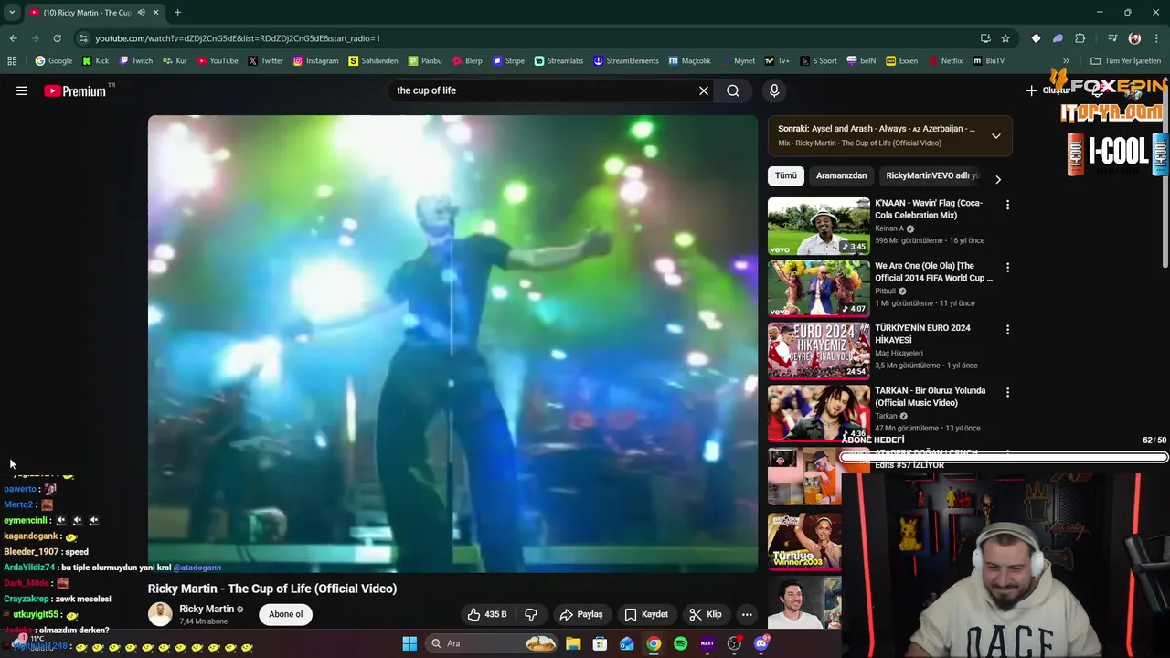Image resolution: width=1170 pixels, height=658 pixels.
Task: Open Ricky Martin channel avatar
Action: pos(160,614)
